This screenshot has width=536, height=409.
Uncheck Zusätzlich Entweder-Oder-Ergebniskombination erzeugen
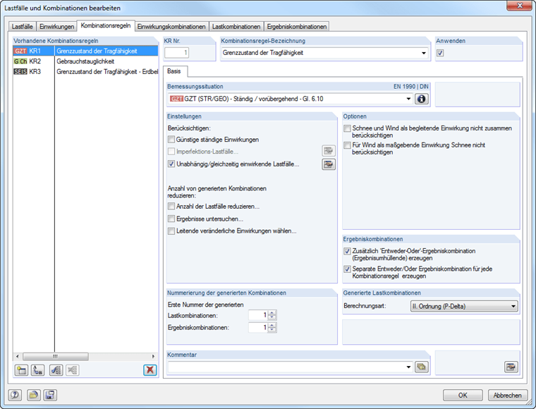coord(347,251)
